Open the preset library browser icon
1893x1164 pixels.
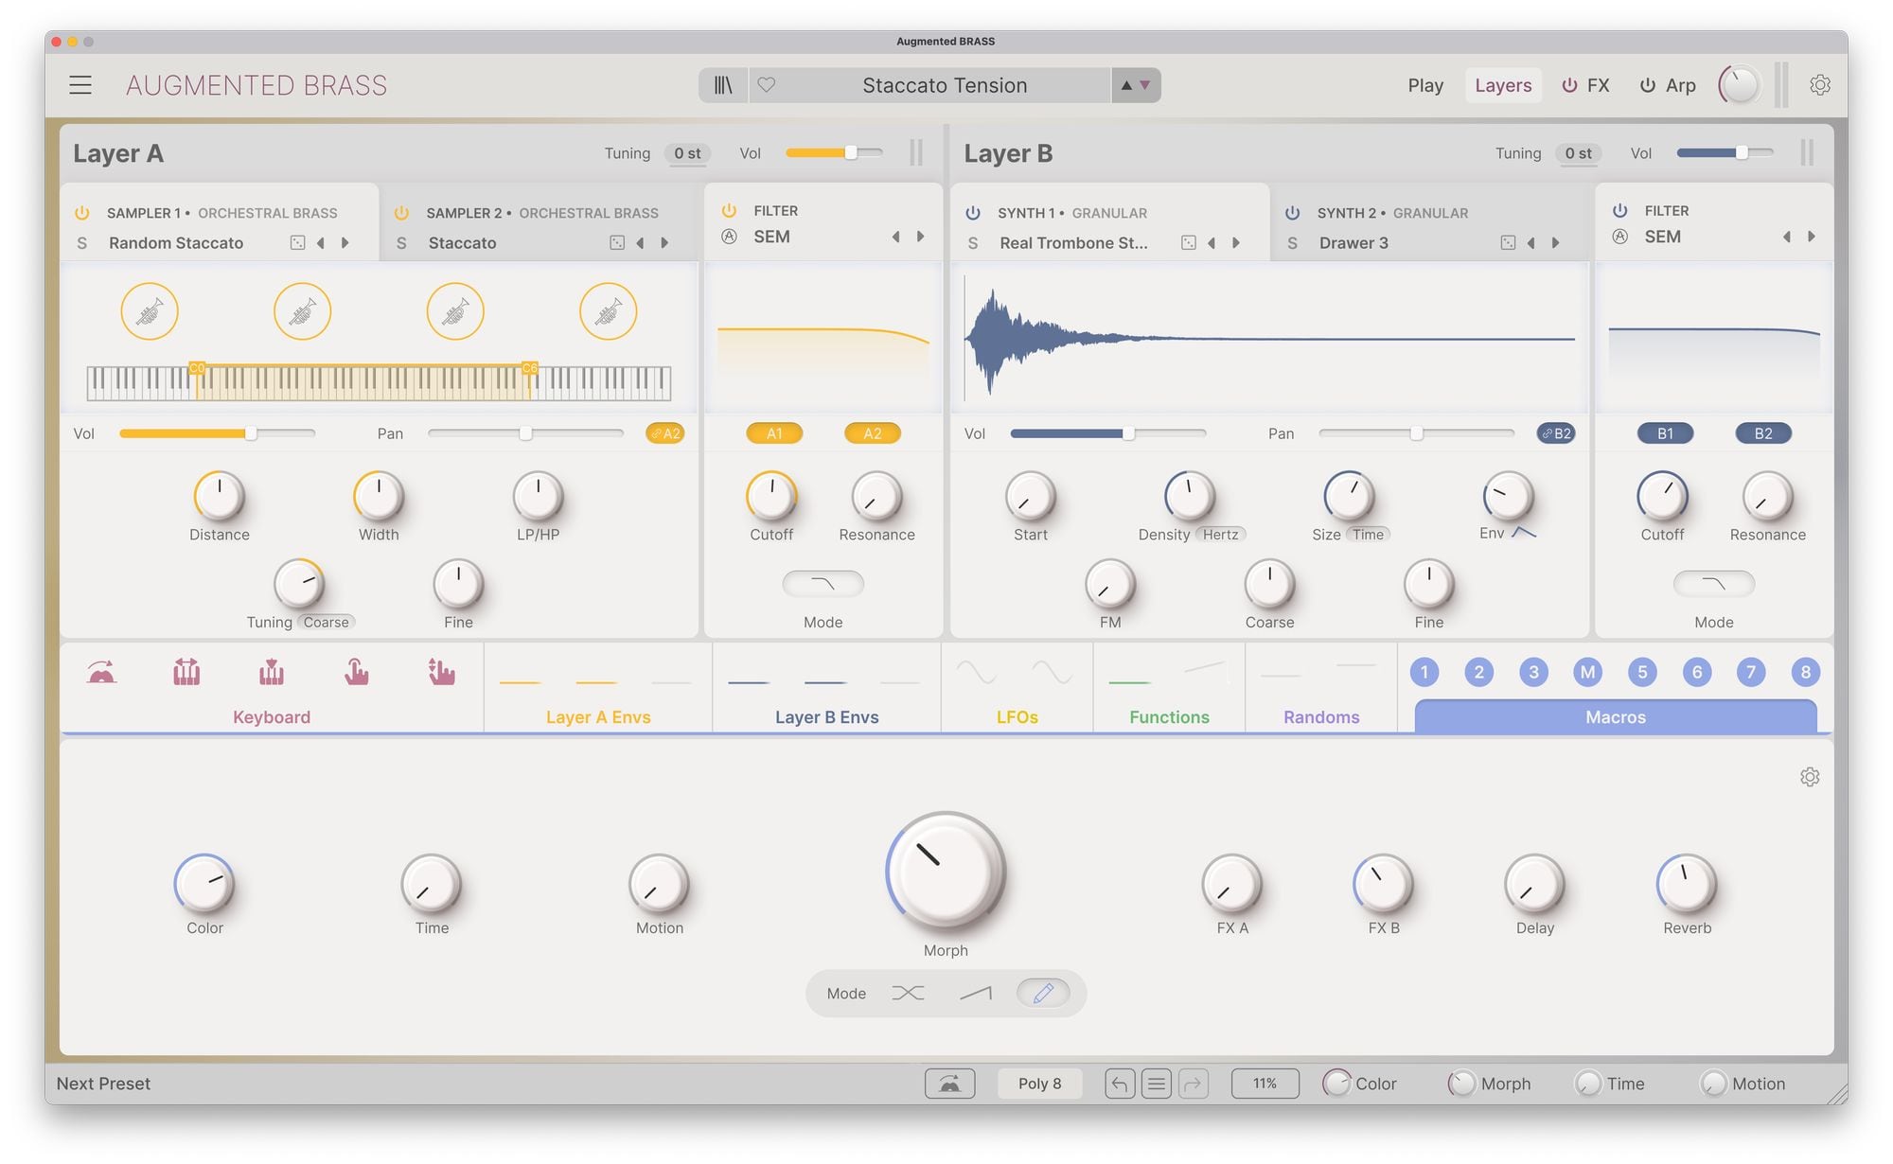pos(723,85)
